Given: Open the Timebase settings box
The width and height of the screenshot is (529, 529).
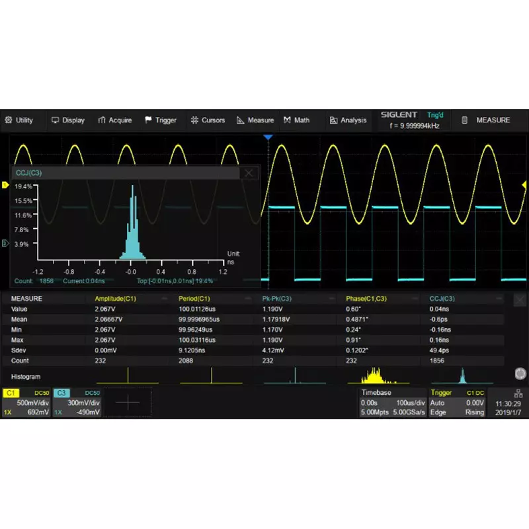Looking at the screenshot, I should [393, 403].
